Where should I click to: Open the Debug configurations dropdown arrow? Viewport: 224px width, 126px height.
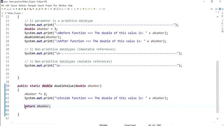[16, 9]
